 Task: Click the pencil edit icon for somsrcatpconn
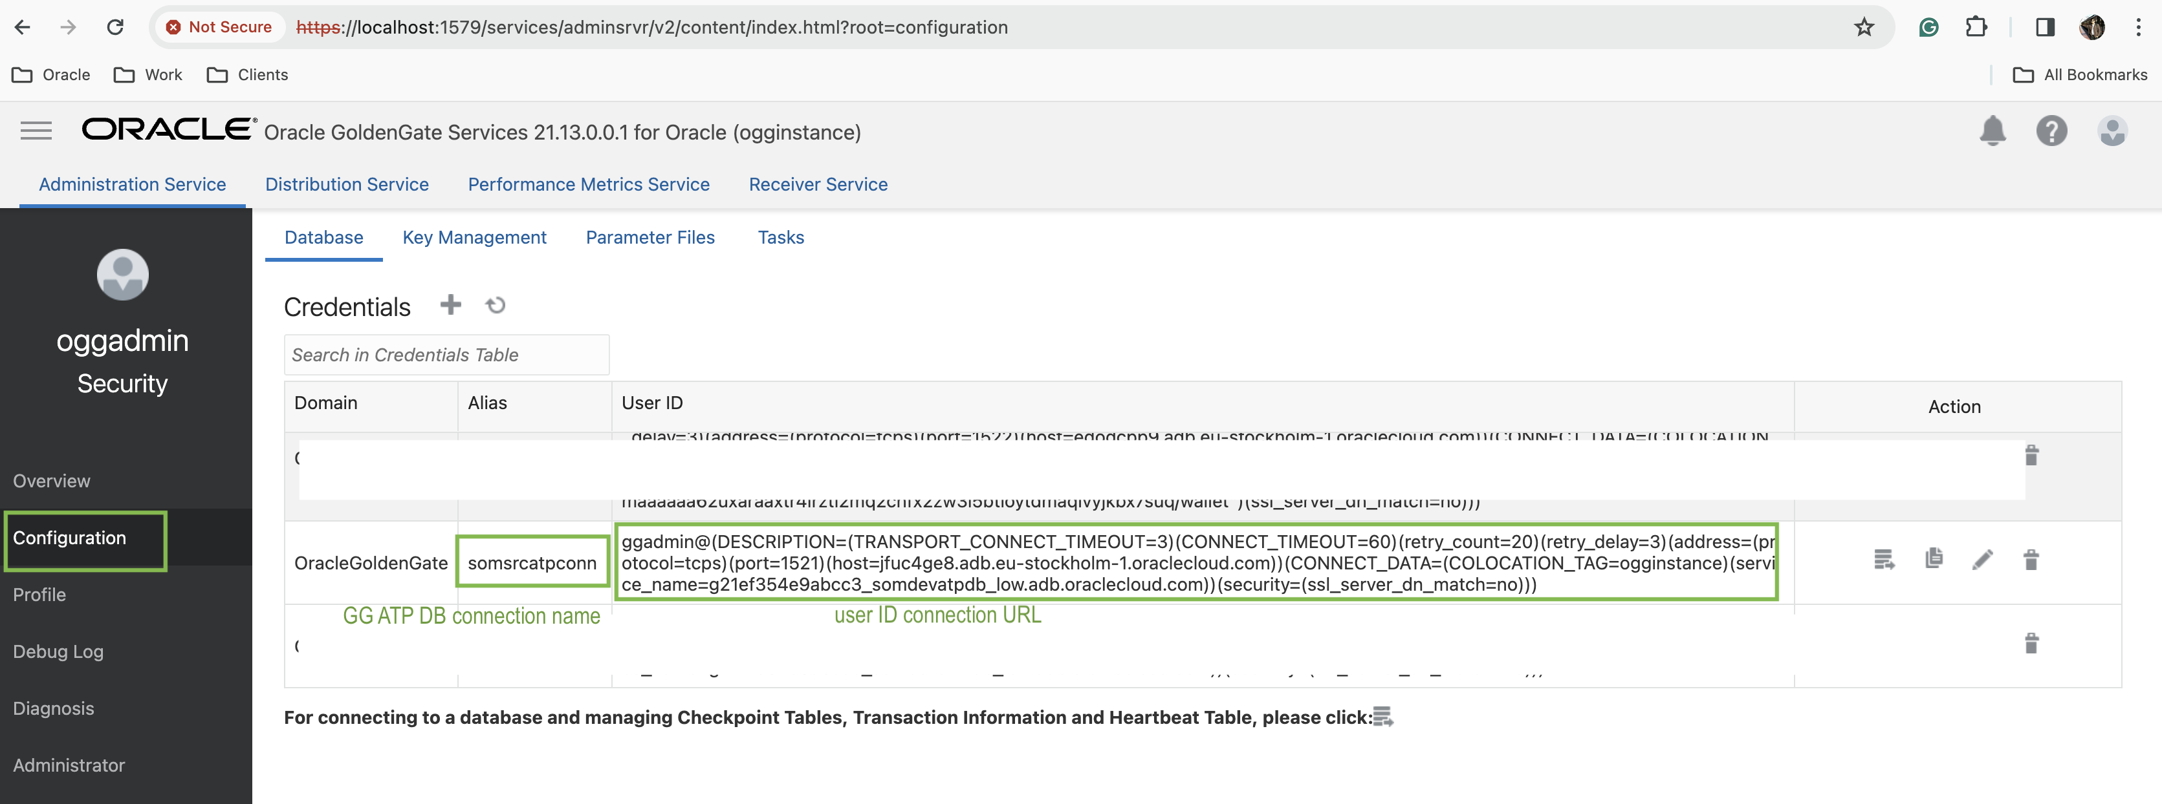(1982, 559)
